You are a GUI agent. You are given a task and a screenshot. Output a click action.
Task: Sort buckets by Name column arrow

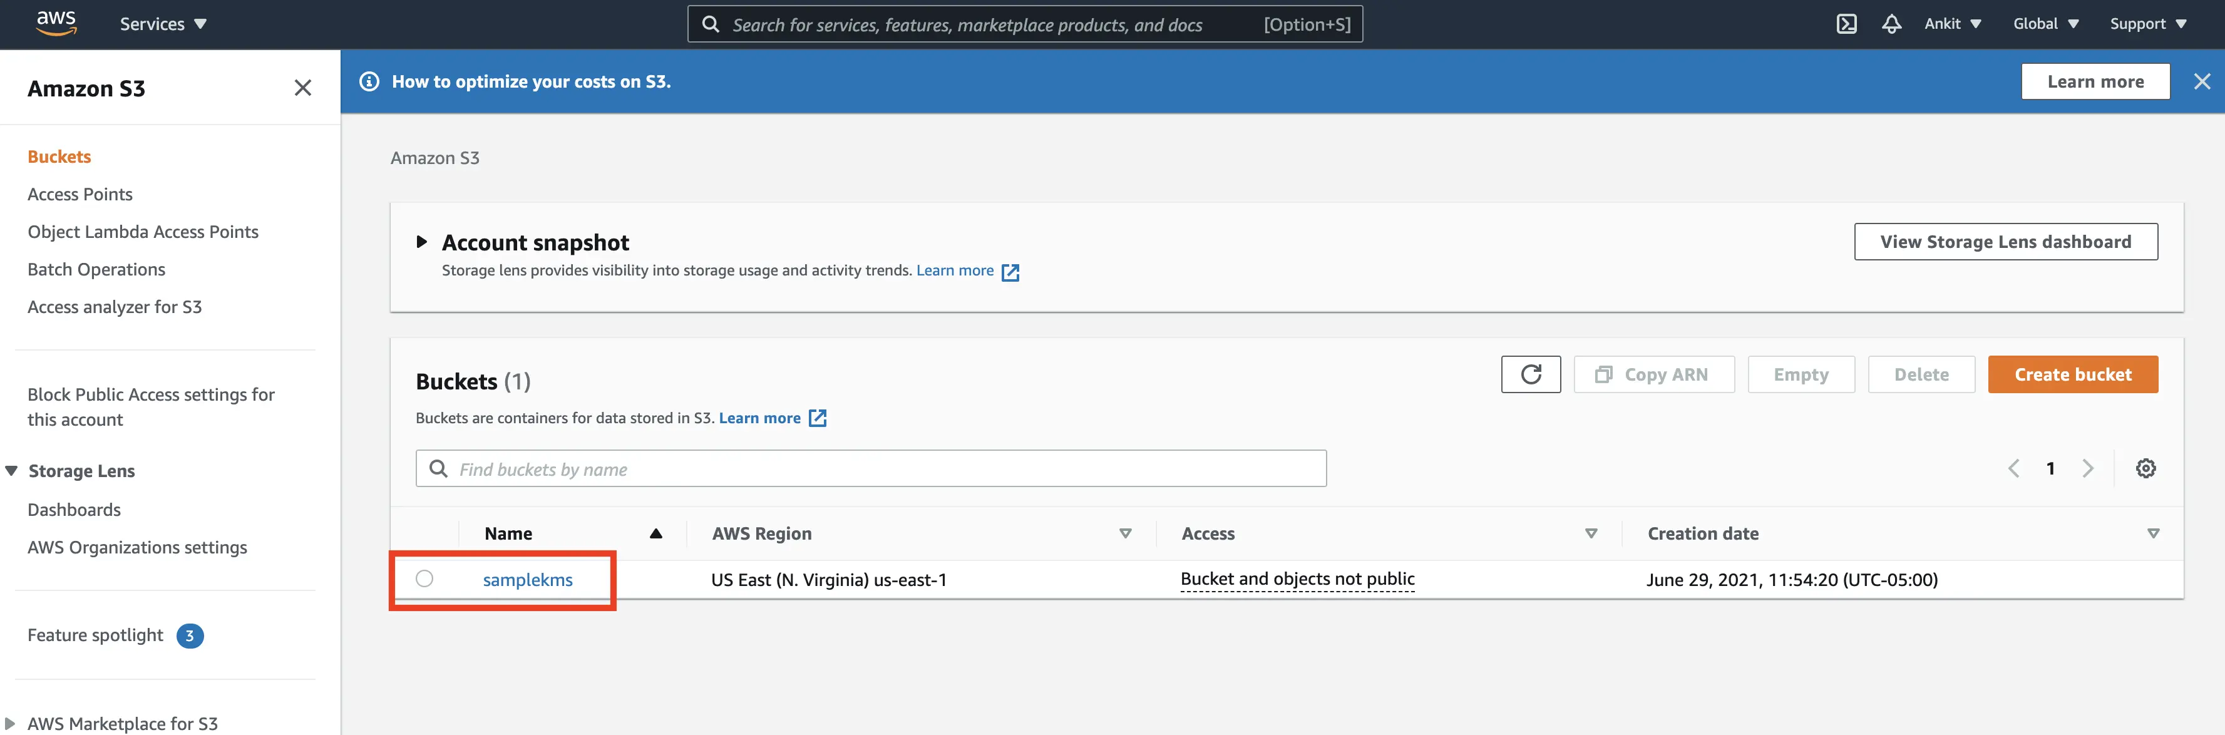655,534
